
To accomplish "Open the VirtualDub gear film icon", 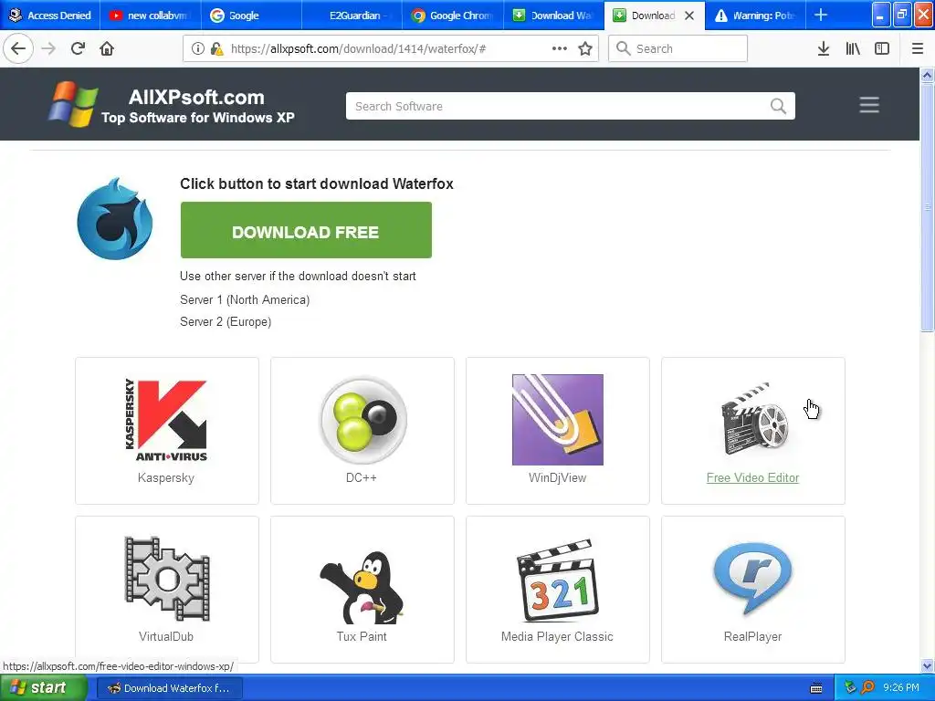I will pos(167,579).
